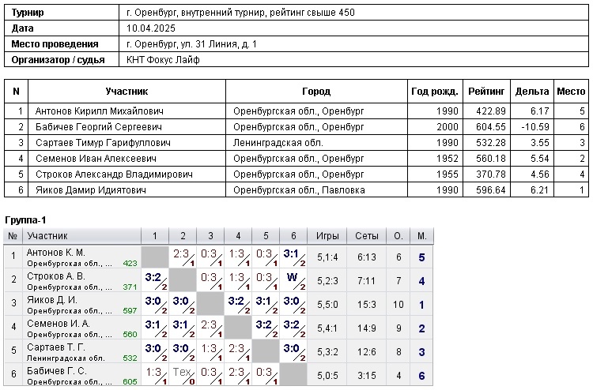Click the Дельта column header
This screenshot has height=390, width=593.
pyautogui.click(x=531, y=92)
